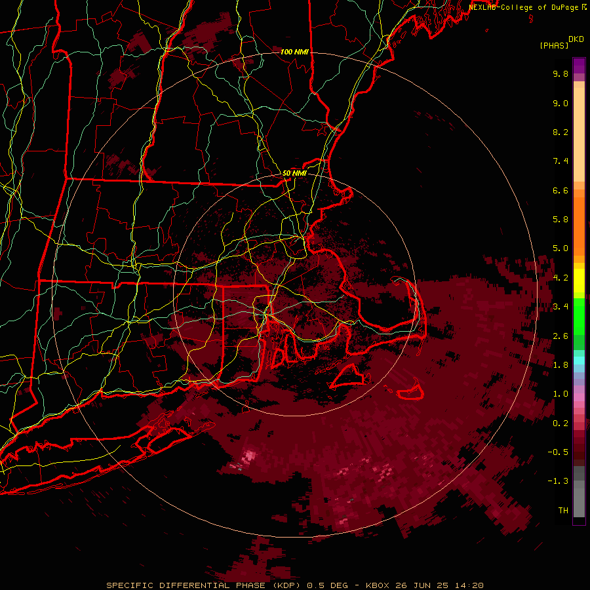Pick the light peach band of the color scale
The height and width of the screenshot is (590, 590).
pyautogui.click(x=579, y=134)
